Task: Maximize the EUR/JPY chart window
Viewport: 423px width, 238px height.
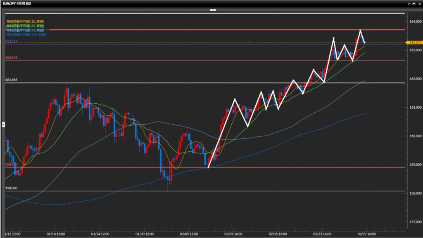Action: [x=414, y=3]
